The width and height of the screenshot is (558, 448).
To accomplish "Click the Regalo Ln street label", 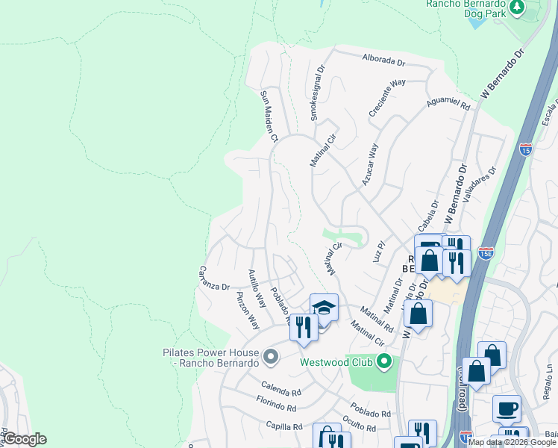I will 548,382.
